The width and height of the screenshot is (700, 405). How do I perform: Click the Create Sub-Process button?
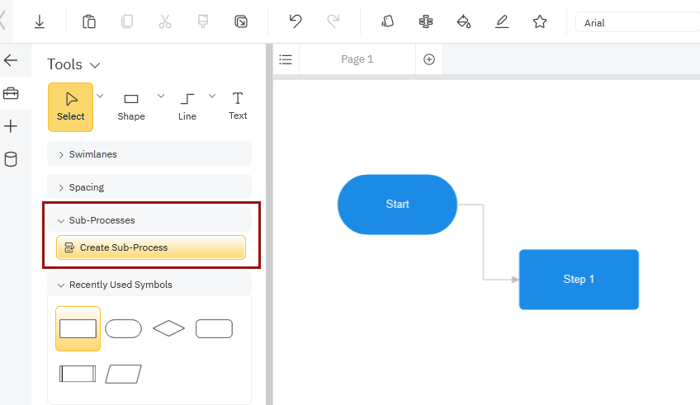150,247
